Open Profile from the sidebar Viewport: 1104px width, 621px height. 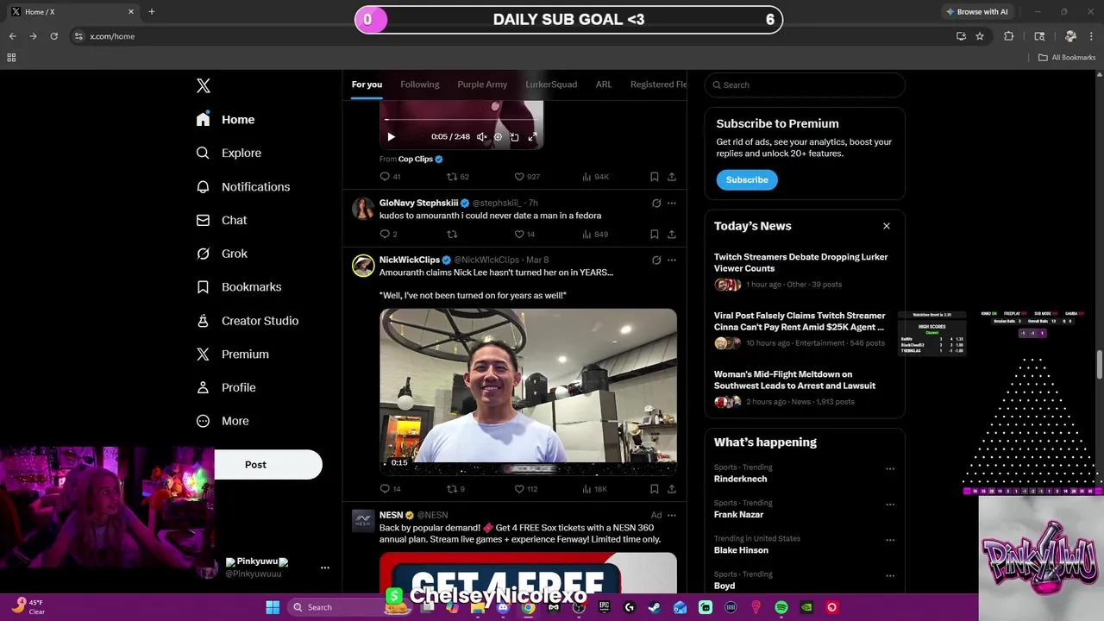point(226,387)
